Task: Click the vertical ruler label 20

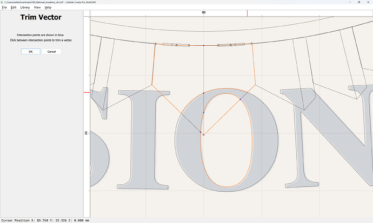Action: pyautogui.click(x=86, y=133)
